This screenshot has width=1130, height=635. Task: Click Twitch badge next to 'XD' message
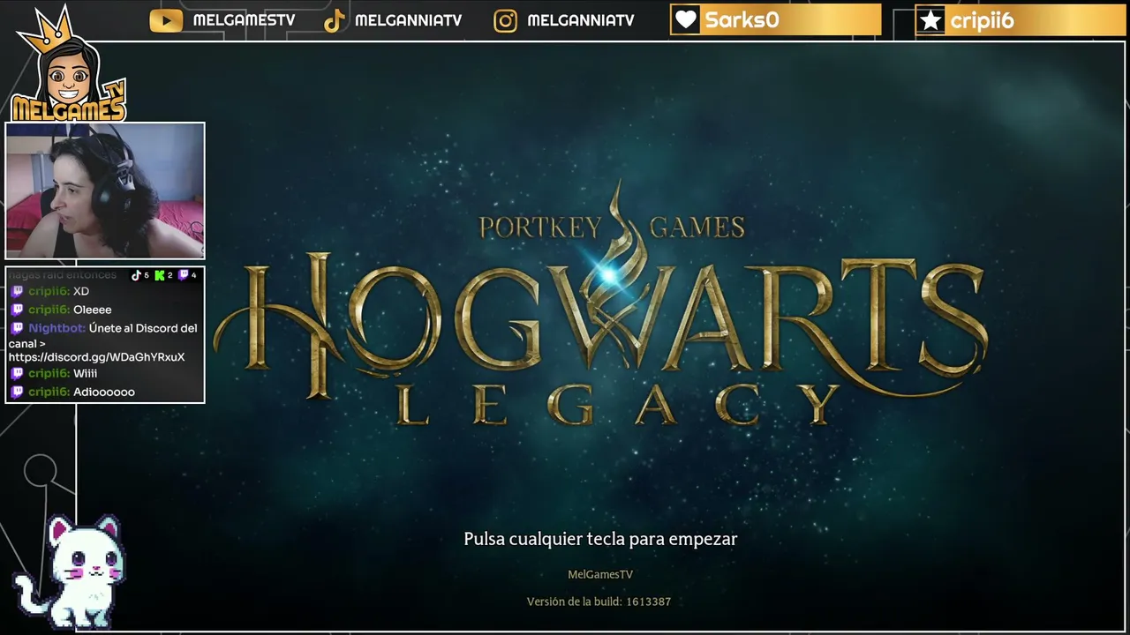(17, 292)
